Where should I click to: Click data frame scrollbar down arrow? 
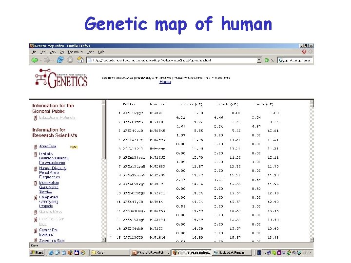click(312, 240)
